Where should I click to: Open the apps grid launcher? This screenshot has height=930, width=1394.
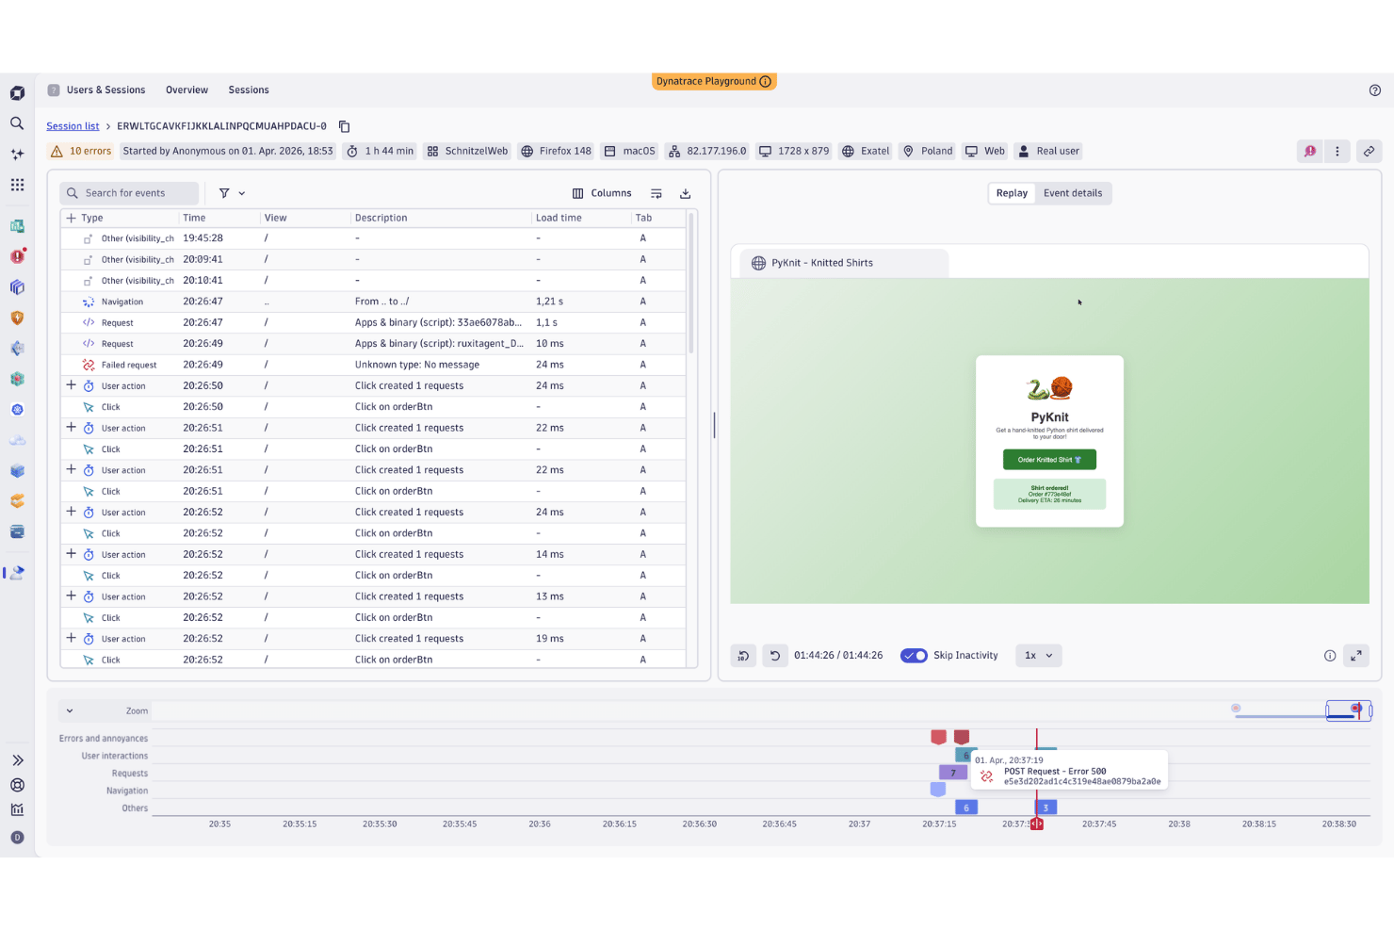17,185
